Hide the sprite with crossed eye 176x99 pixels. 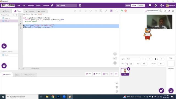pyautogui.click(x=131, y=64)
